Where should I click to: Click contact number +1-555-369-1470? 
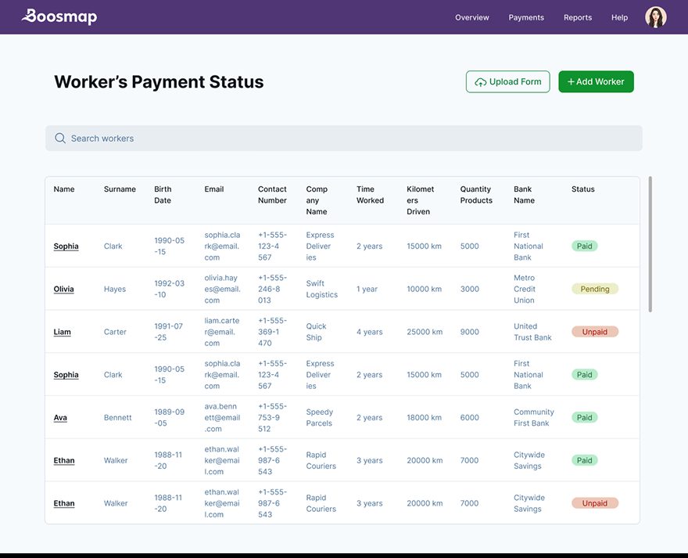pos(272,332)
